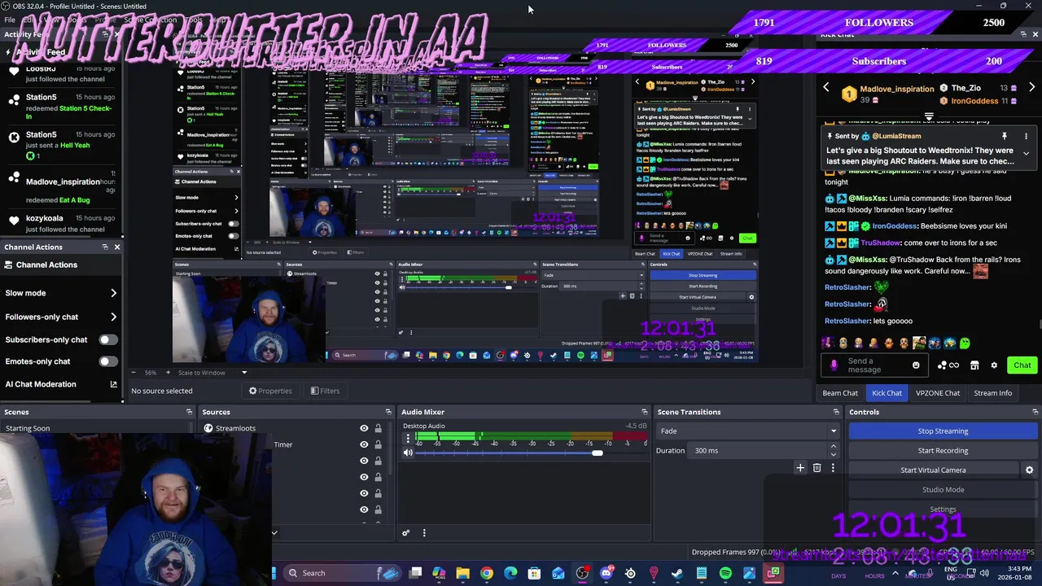This screenshot has width=1042, height=586.
Task: Open source Filters button
Action: coord(325,391)
